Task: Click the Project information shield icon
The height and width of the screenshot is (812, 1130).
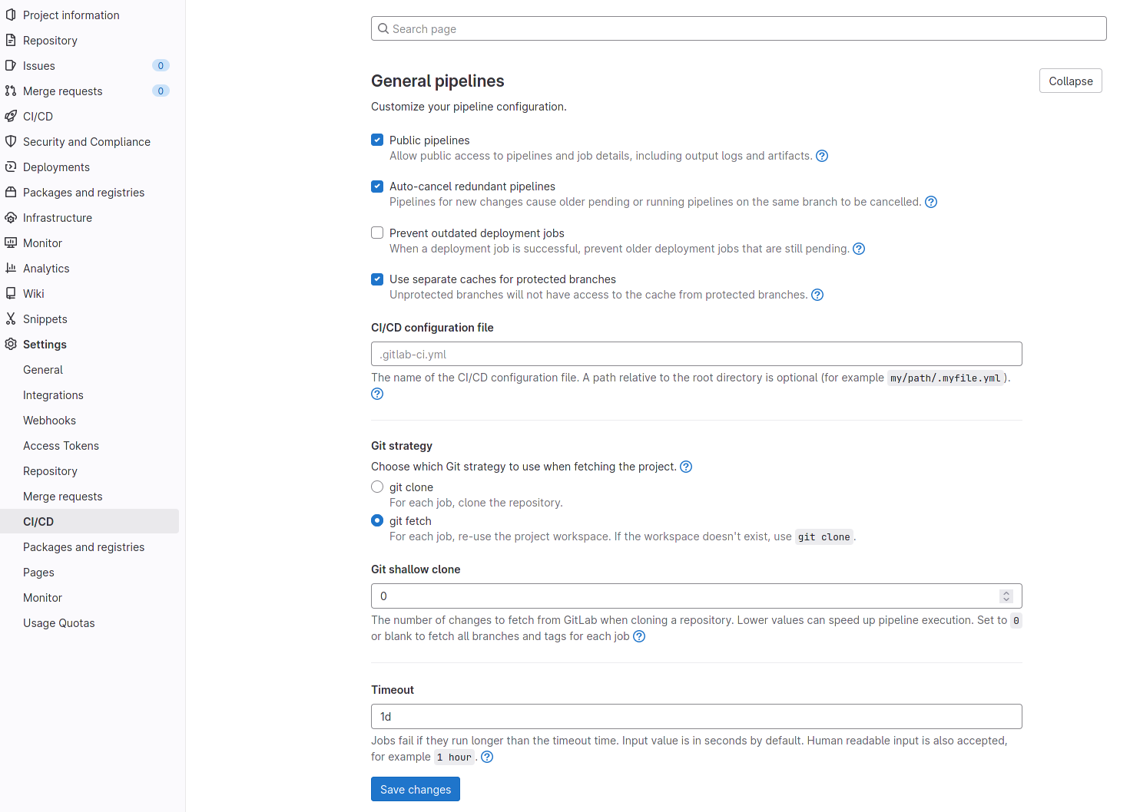Action: point(11,15)
